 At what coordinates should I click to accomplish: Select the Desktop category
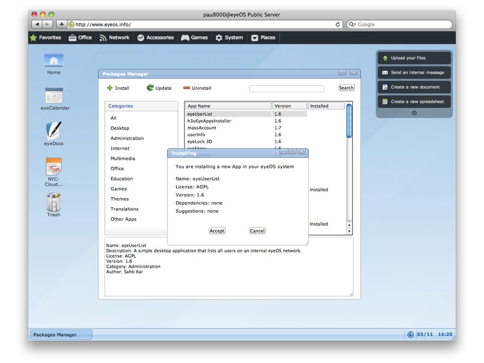[120, 128]
